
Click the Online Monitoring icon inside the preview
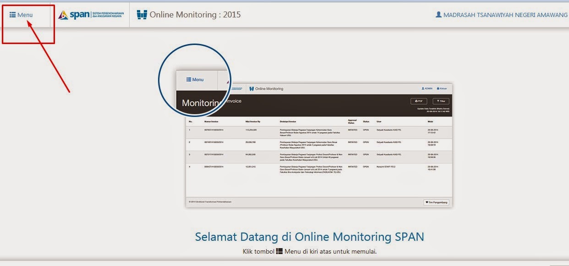[252, 89]
